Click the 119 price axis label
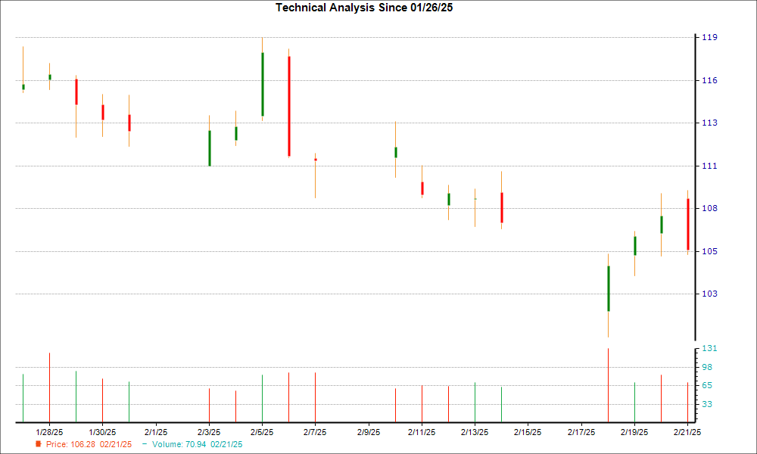The width and height of the screenshot is (757, 454). [x=704, y=36]
